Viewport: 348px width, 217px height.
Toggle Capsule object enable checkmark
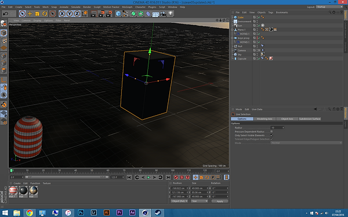coord(259,58)
